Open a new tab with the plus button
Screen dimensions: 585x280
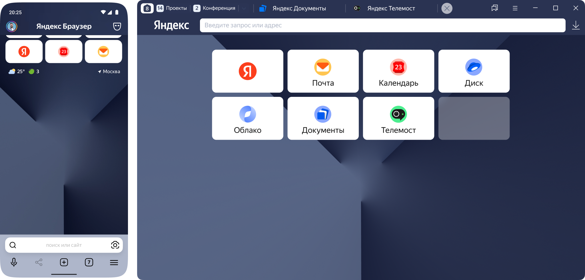point(64,262)
